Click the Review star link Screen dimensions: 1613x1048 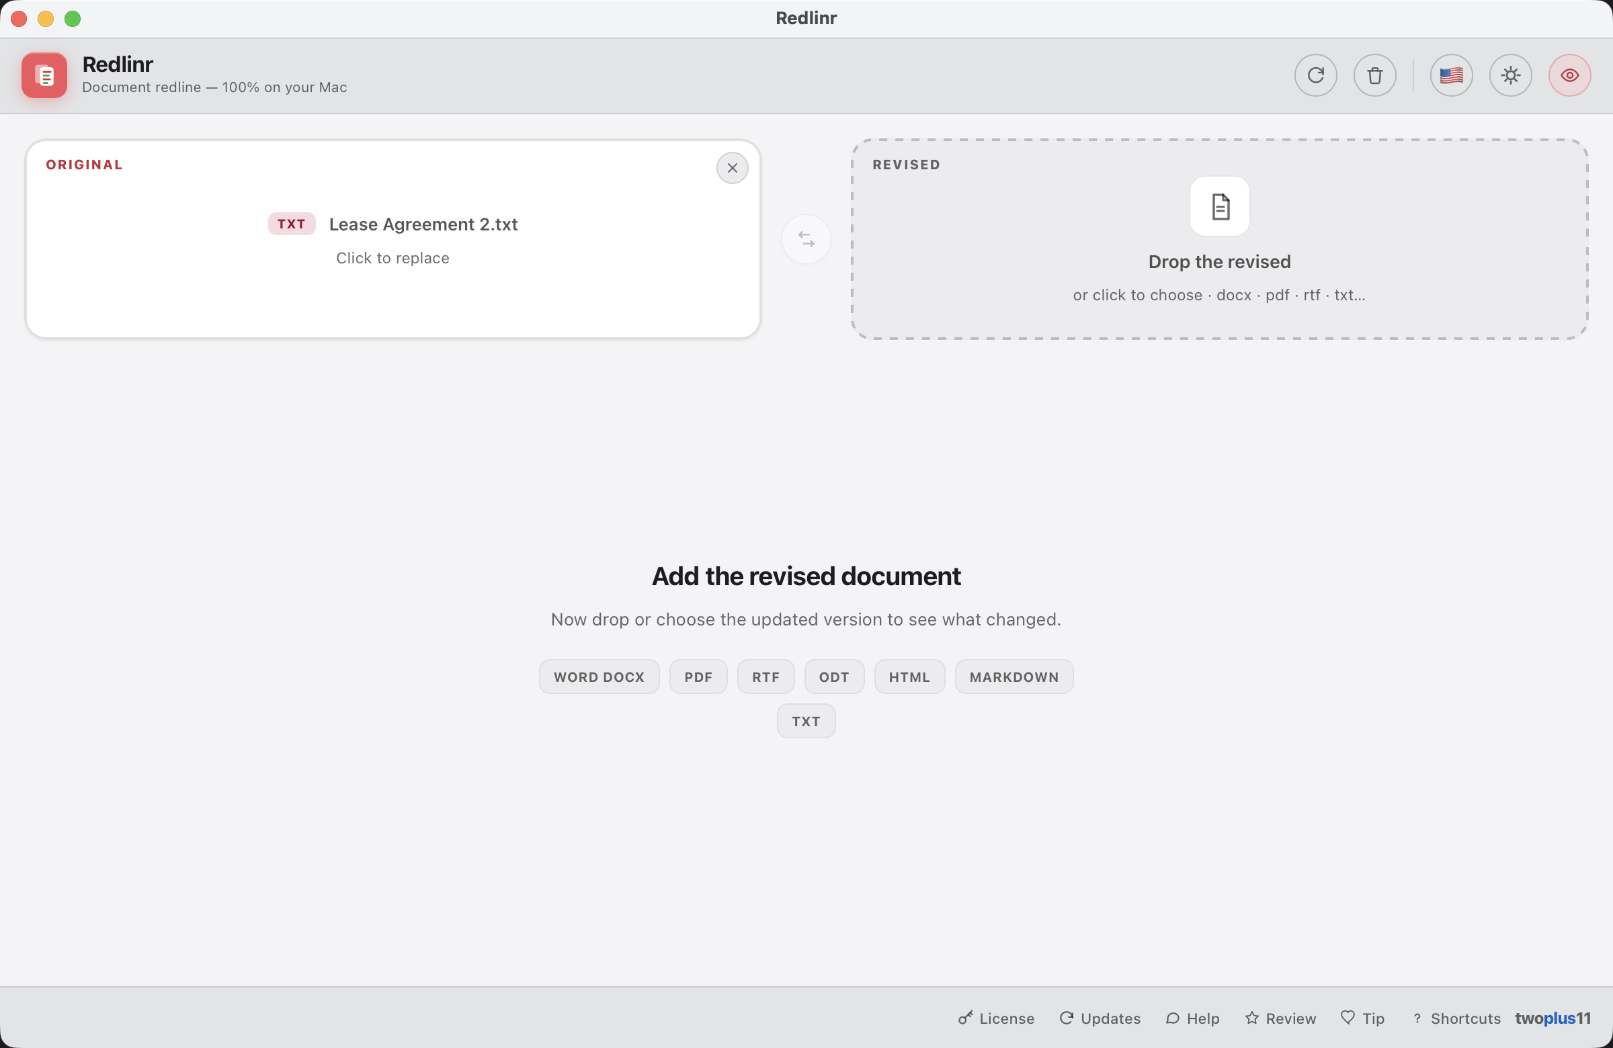click(x=1280, y=1018)
